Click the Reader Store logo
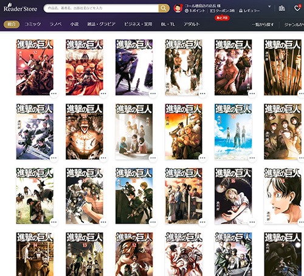 (x=20, y=8)
